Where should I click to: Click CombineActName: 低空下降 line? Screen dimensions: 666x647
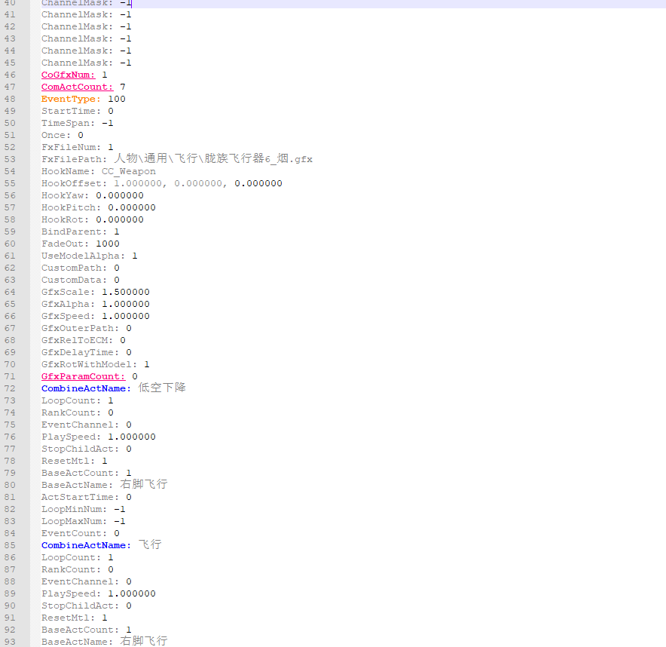point(114,388)
